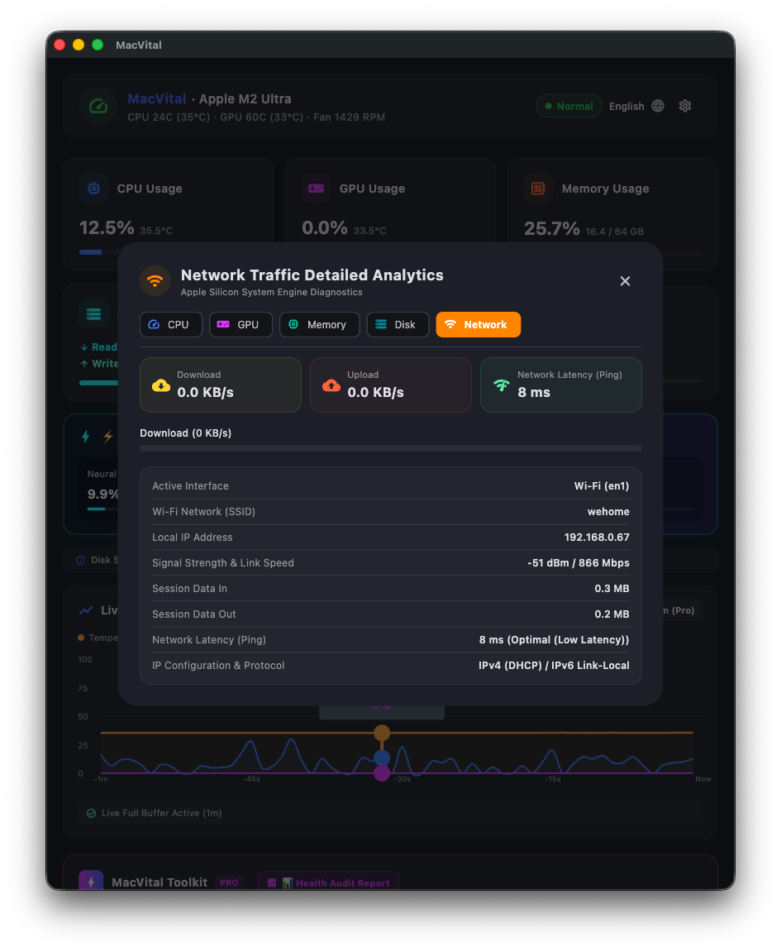Click the PRO badge next to MacVital Toolkit
The image size is (781, 951).
pyautogui.click(x=229, y=882)
